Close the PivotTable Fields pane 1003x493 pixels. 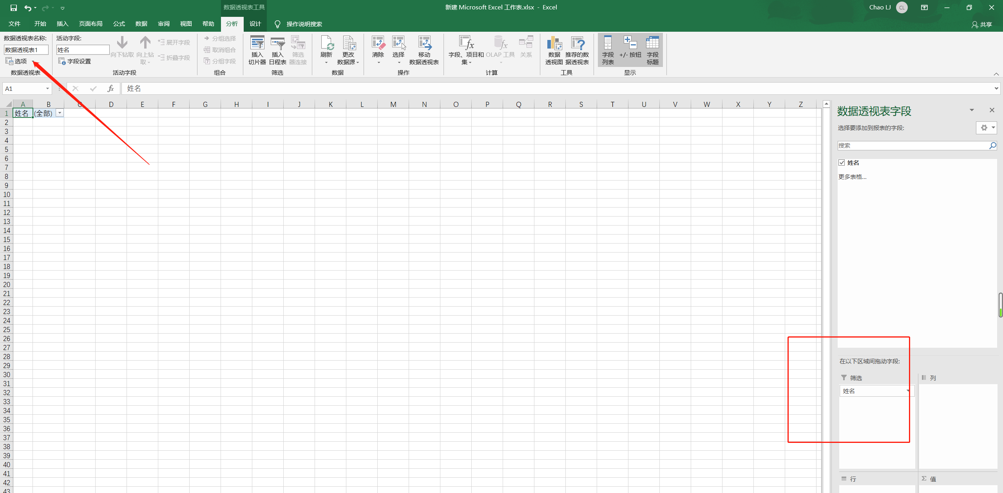[x=992, y=110]
